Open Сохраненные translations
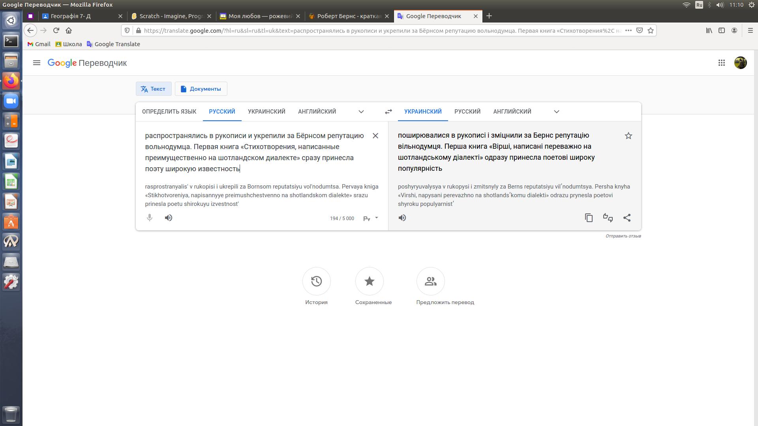 (370, 281)
